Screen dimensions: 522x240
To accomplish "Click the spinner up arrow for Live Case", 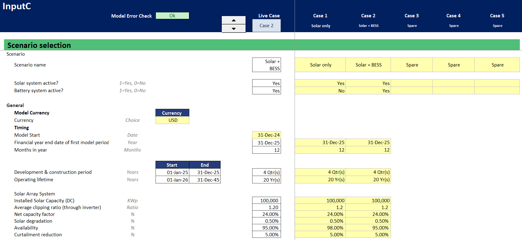I will pyautogui.click(x=234, y=20).
